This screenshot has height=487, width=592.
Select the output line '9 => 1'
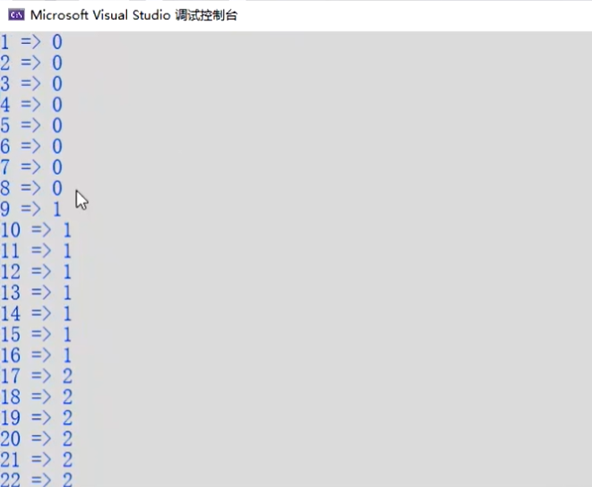(x=31, y=209)
